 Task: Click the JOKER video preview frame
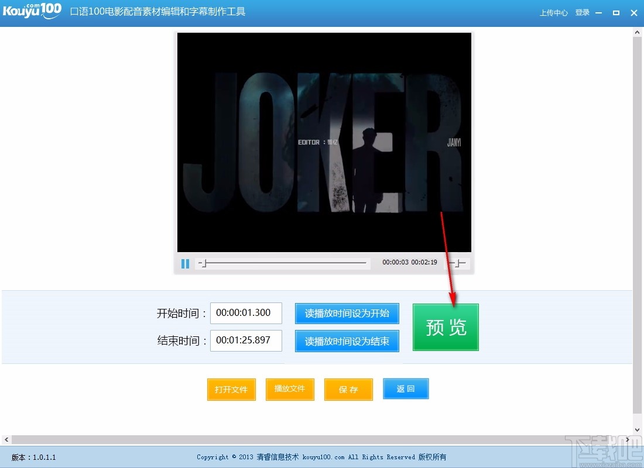[x=324, y=142]
